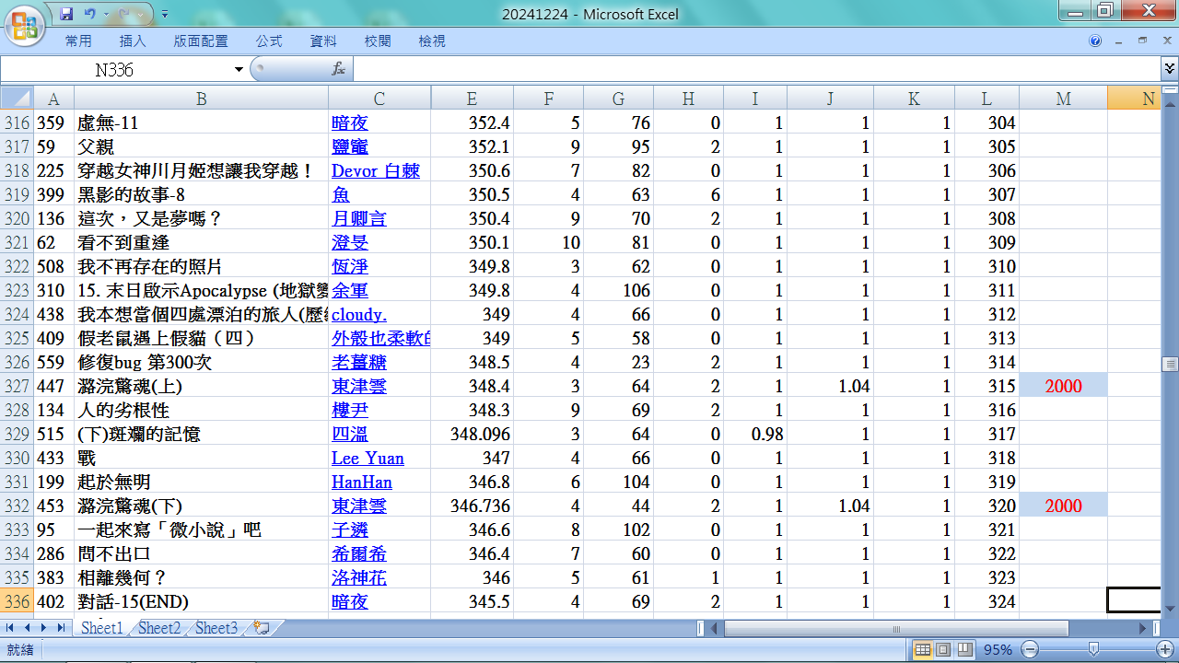Open the Customize Quick Access Toolbar dropdown

164,15
